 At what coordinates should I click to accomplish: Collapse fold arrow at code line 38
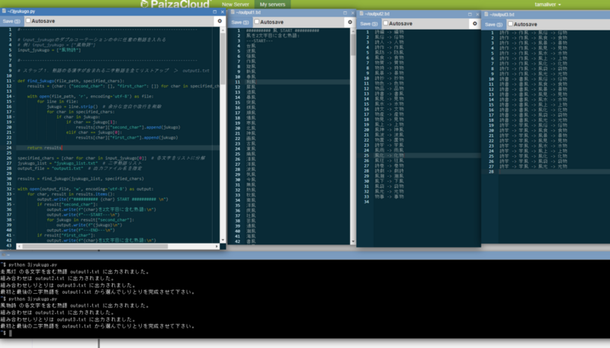(x=14, y=220)
